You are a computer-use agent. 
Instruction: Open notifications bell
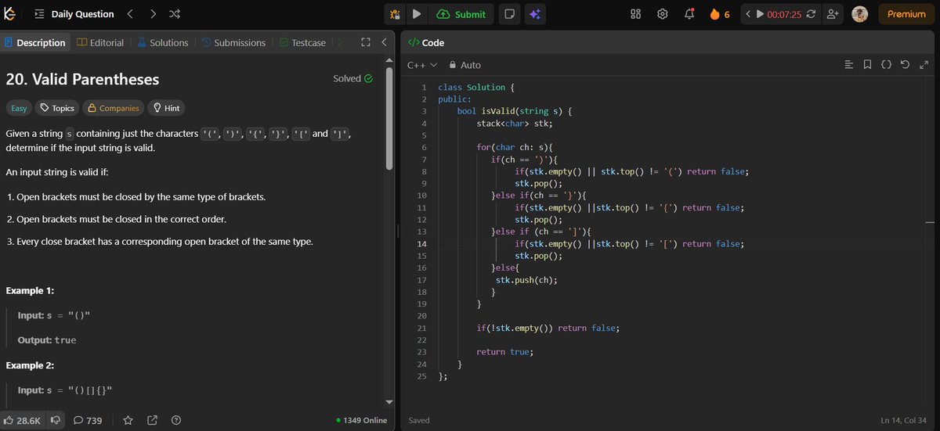coord(689,14)
